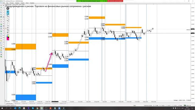Select the arrow tool in the floating drawing toolbar
195x110 pixels.
8,25
